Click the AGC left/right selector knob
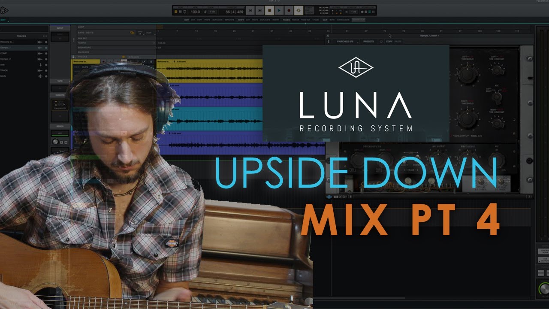The image size is (549, 309). pyautogui.click(x=497, y=97)
